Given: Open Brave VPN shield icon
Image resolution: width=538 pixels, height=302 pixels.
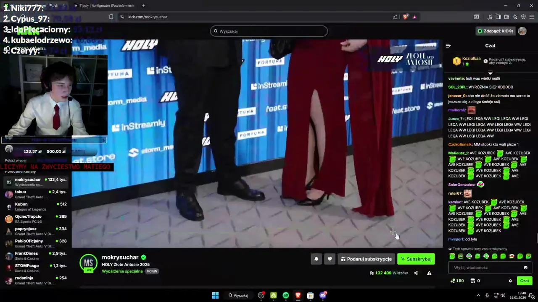Looking at the screenshot, I should tap(523, 17).
